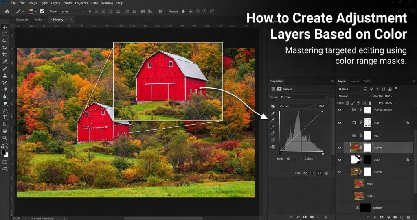Click the Red button in Properties
417x220 pixels.
pyautogui.click(x=322, y=106)
